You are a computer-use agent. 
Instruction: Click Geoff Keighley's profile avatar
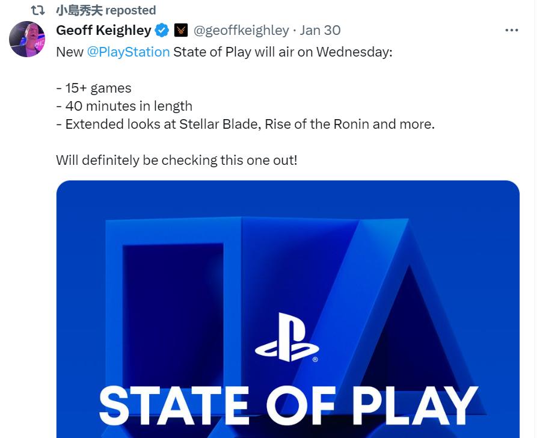[x=27, y=39]
